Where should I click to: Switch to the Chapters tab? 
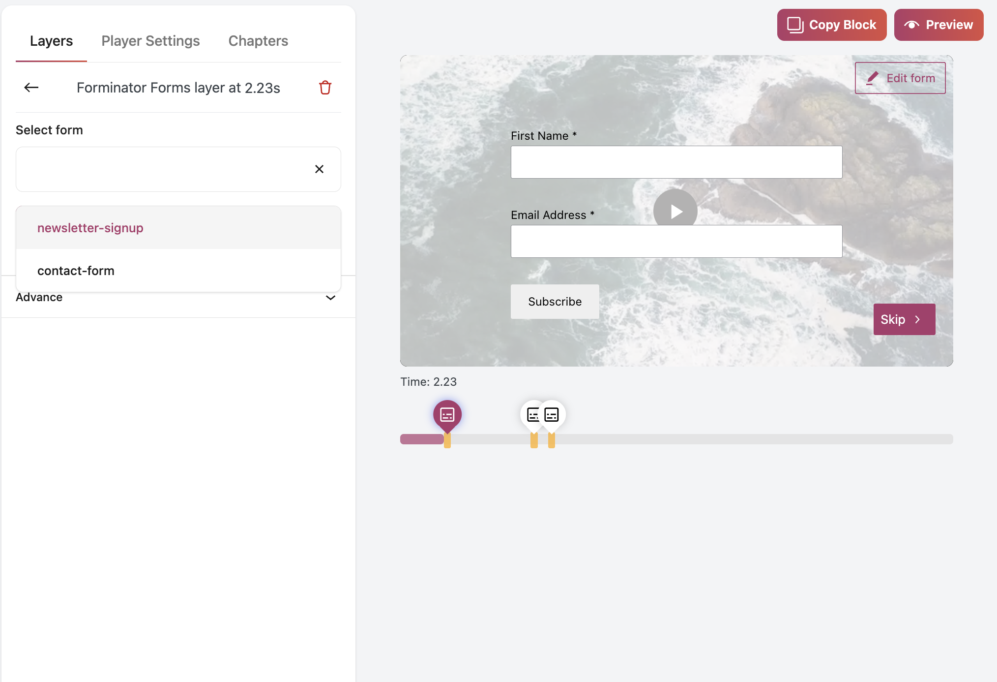tap(258, 41)
